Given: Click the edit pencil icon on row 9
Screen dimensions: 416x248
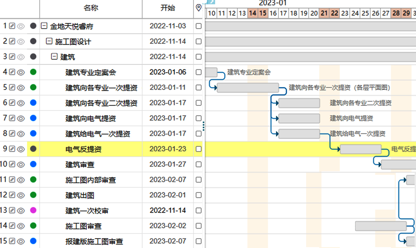Looking at the screenshot, I should point(12,149).
